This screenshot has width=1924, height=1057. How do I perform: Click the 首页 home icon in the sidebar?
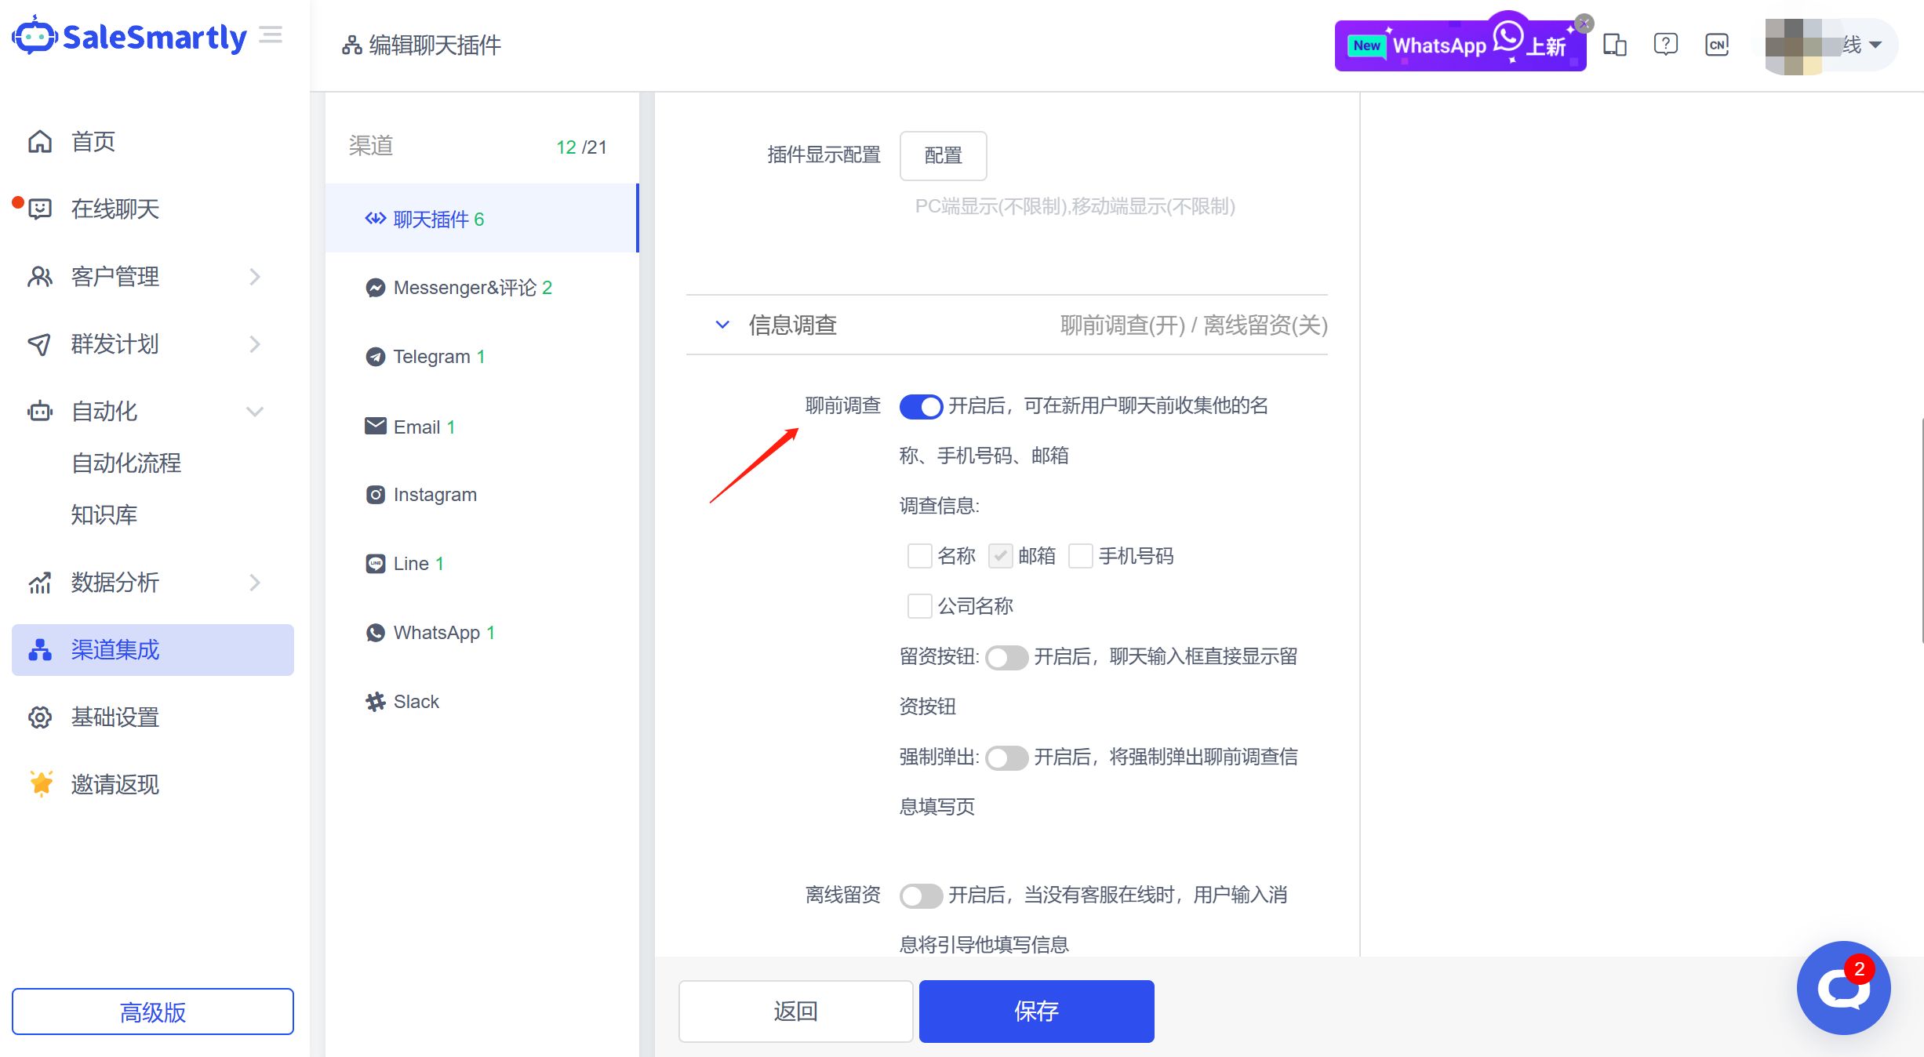[x=40, y=142]
